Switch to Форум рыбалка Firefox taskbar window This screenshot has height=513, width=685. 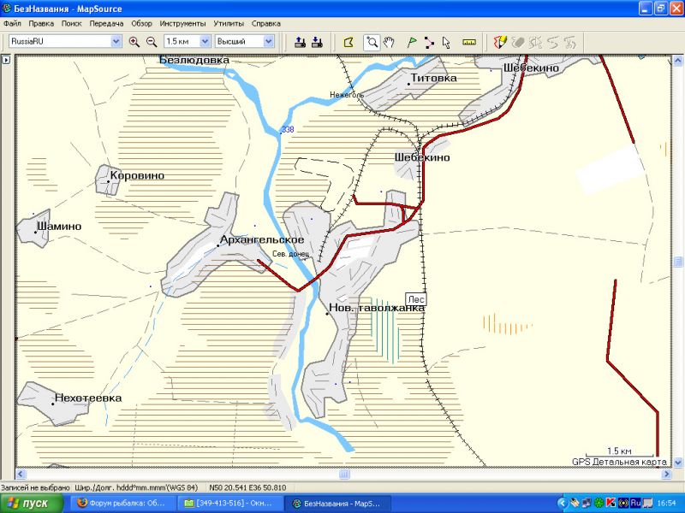[x=122, y=504]
